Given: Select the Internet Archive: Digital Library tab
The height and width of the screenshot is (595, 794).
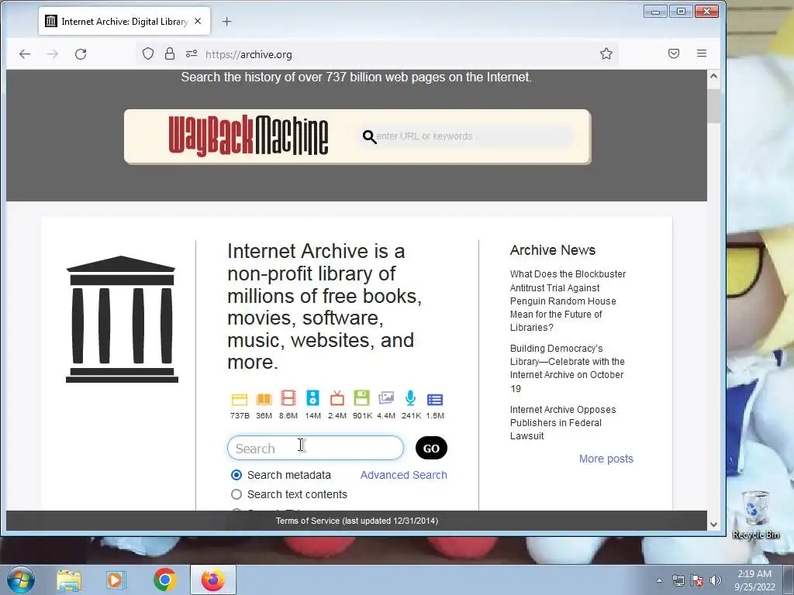Looking at the screenshot, I should [x=125, y=21].
